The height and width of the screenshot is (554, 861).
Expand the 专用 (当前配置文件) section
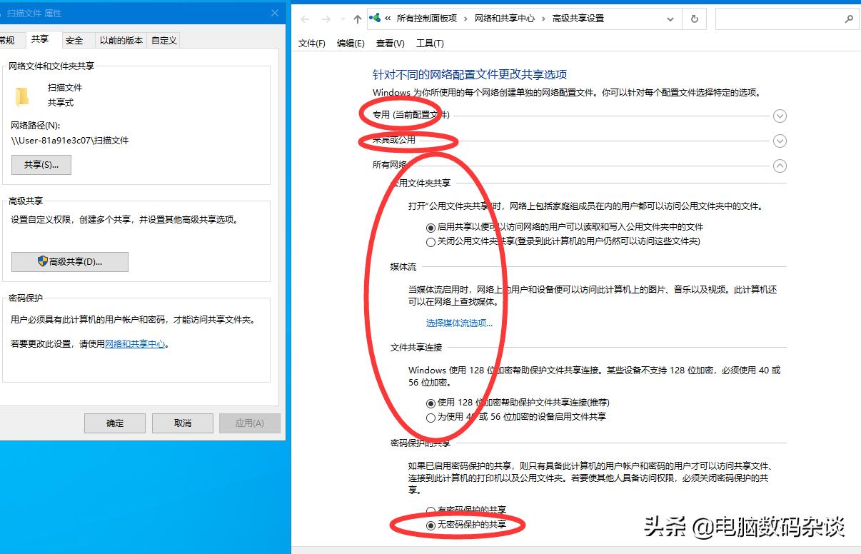[x=780, y=116]
